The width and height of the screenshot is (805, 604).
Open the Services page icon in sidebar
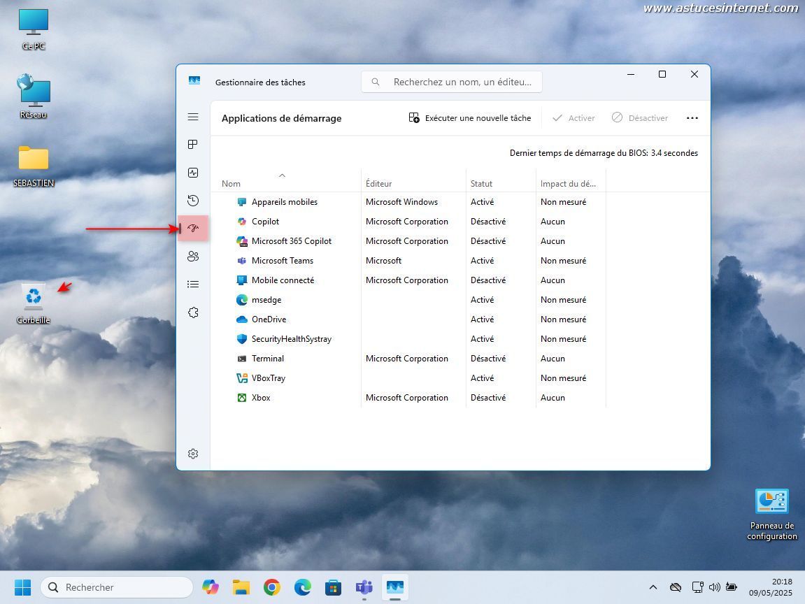(193, 312)
